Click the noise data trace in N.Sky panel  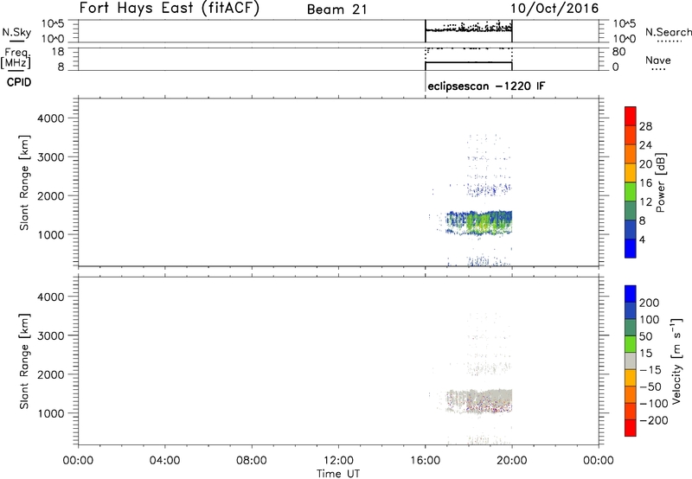point(468,29)
